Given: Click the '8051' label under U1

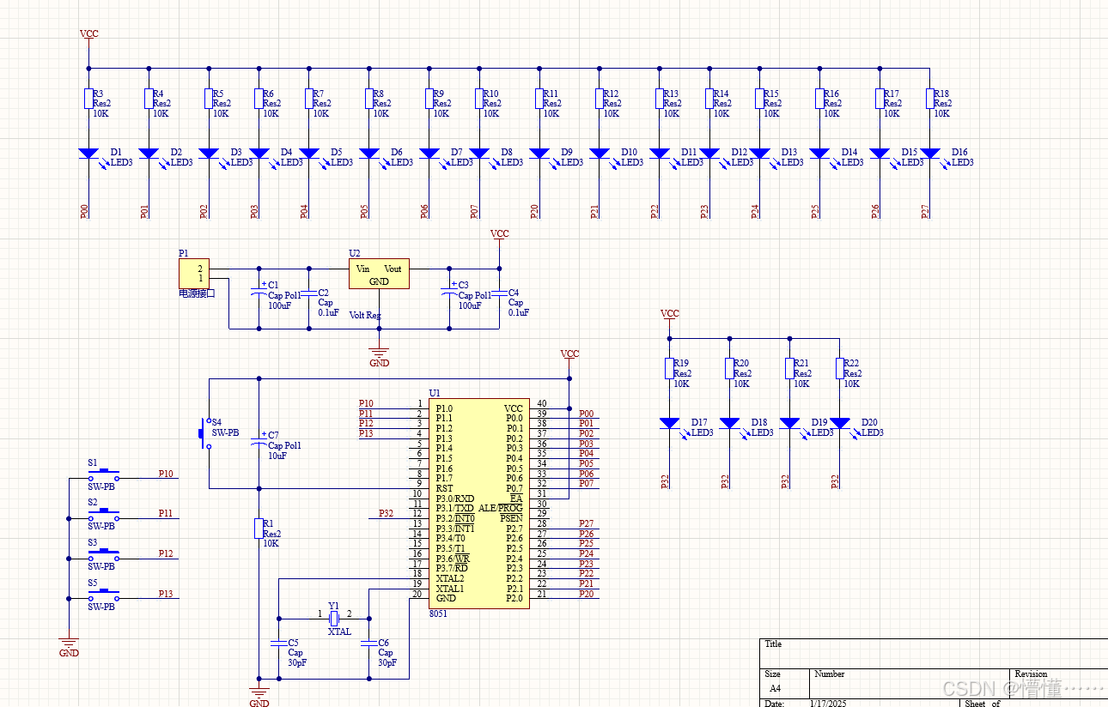Looking at the screenshot, I should coord(438,613).
